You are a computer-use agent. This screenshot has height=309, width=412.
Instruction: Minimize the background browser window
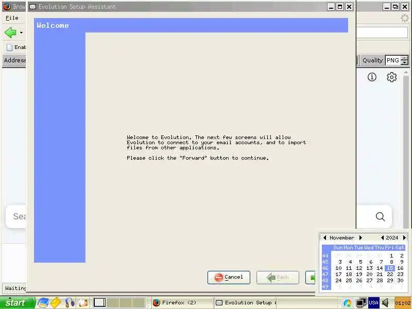(386, 7)
